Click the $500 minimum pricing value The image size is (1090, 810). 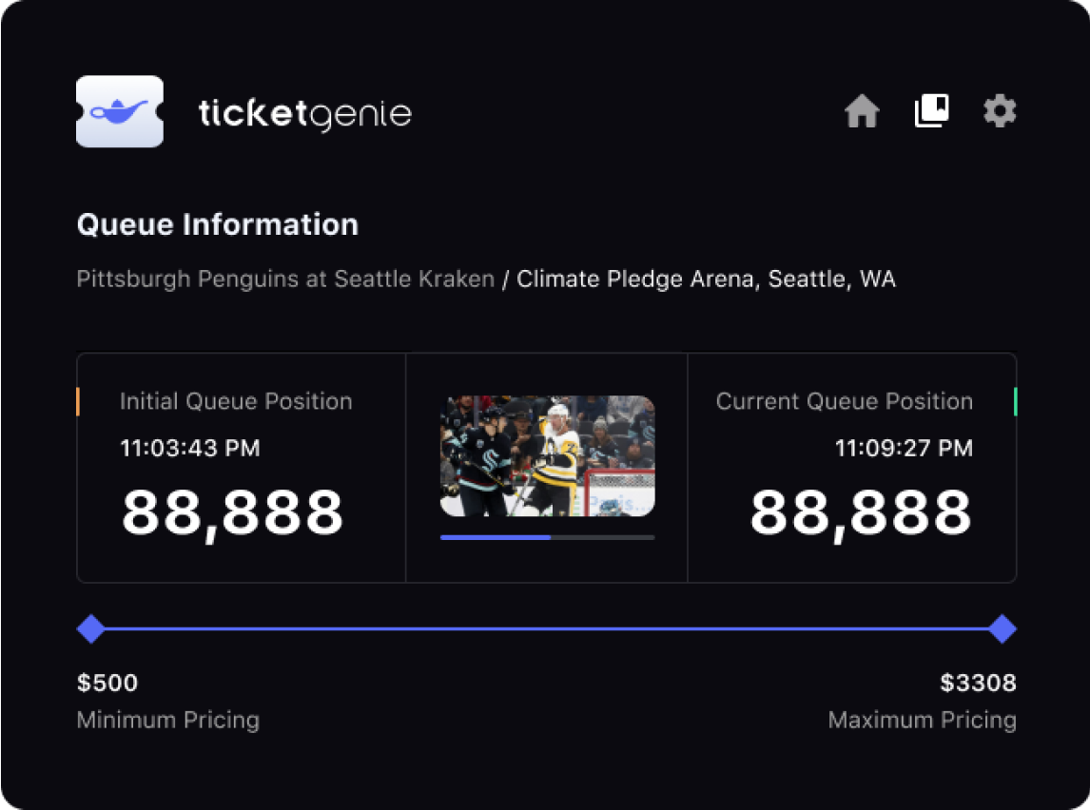(x=107, y=683)
